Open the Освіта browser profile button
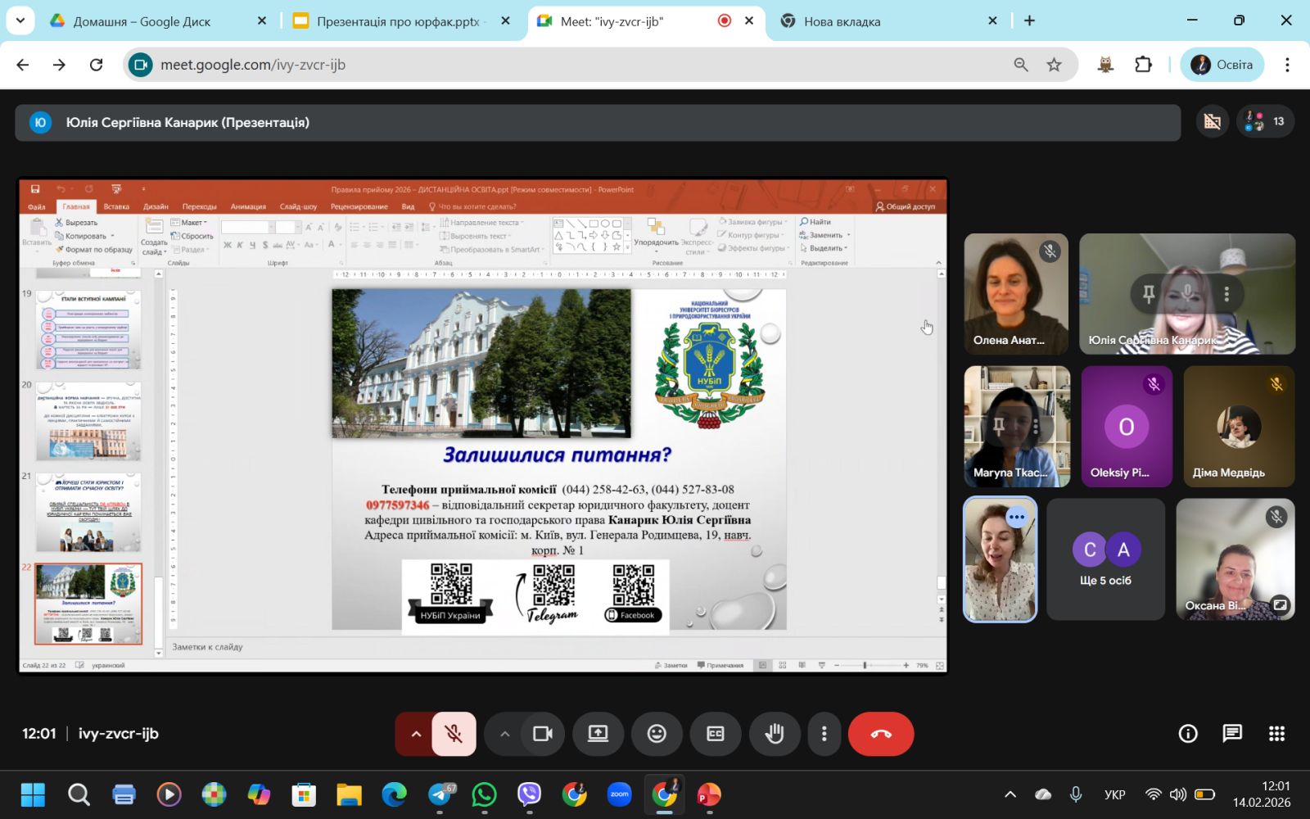This screenshot has height=819, width=1310. [1222, 65]
